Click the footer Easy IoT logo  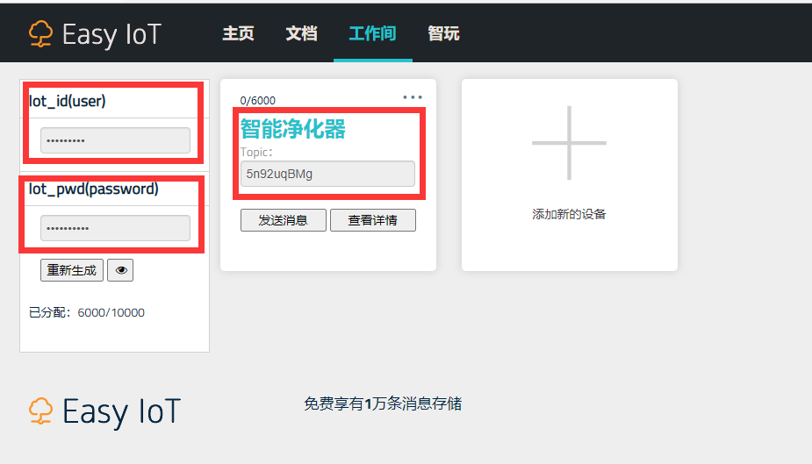(104, 411)
